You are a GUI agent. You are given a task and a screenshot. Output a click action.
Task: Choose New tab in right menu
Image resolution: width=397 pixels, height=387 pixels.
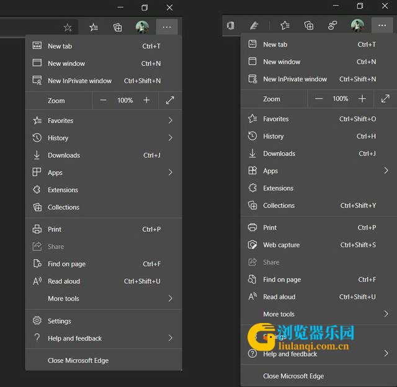[x=319, y=44]
